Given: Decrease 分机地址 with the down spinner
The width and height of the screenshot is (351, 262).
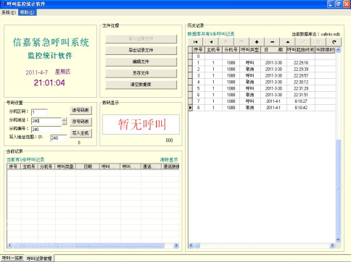Looking at the screenshot, I should [x=64, y=123].
